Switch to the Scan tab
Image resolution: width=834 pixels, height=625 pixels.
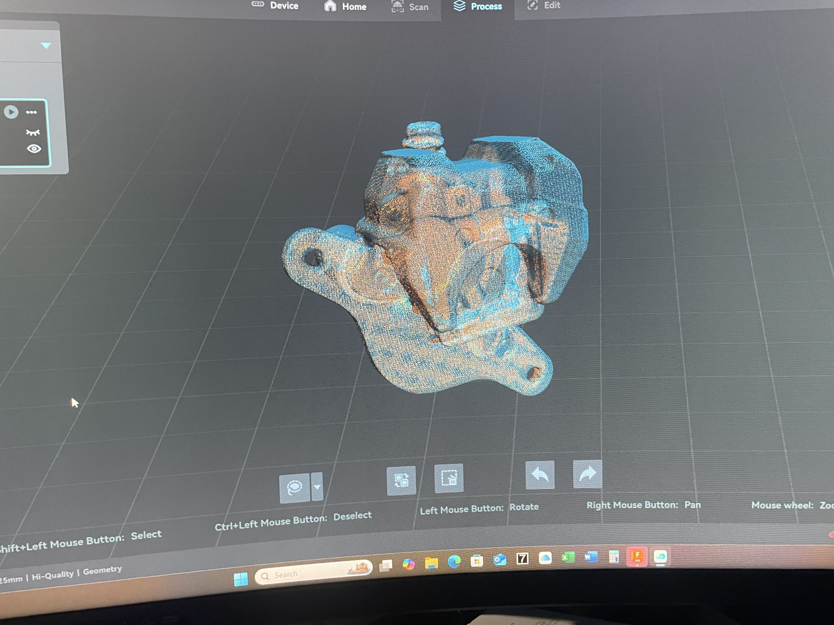[x=410, y=7]
